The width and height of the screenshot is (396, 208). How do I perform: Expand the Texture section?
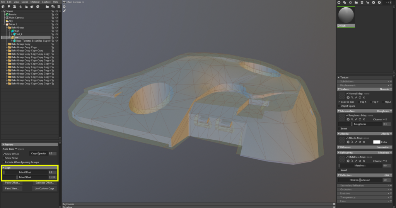coord(339,78)
